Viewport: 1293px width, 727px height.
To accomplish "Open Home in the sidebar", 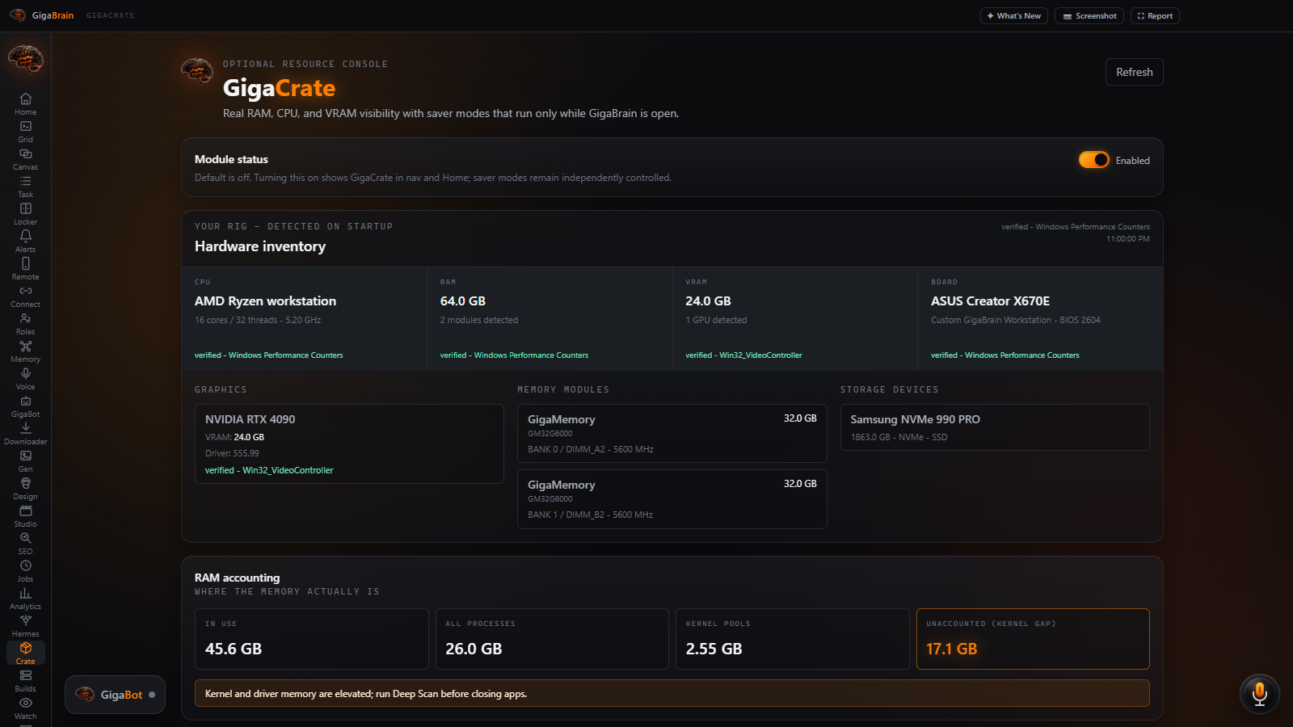I will [x=25, y=103].
